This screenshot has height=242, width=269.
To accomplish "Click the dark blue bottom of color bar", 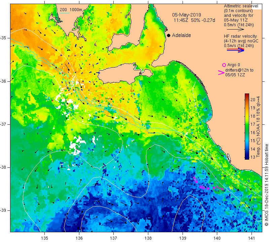I will click(x=247, y=158).
